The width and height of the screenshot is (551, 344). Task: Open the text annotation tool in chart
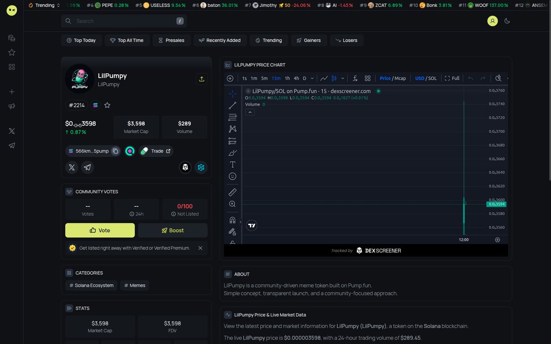[x=232, y=165]
